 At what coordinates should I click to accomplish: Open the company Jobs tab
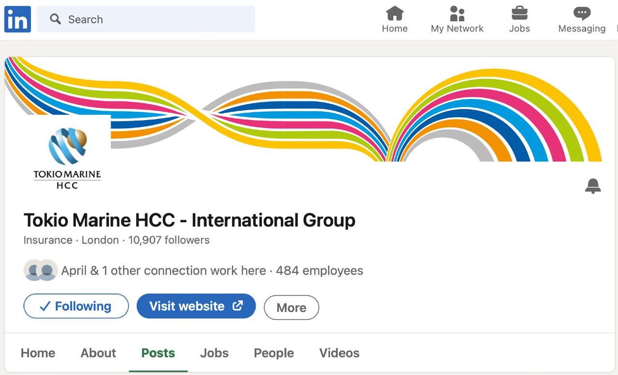214,353
